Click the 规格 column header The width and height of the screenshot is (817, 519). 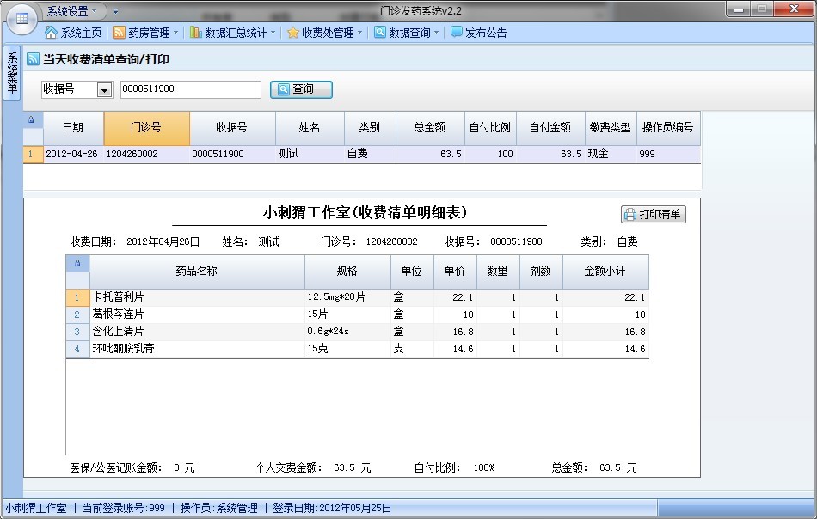[x=347, y=272]
